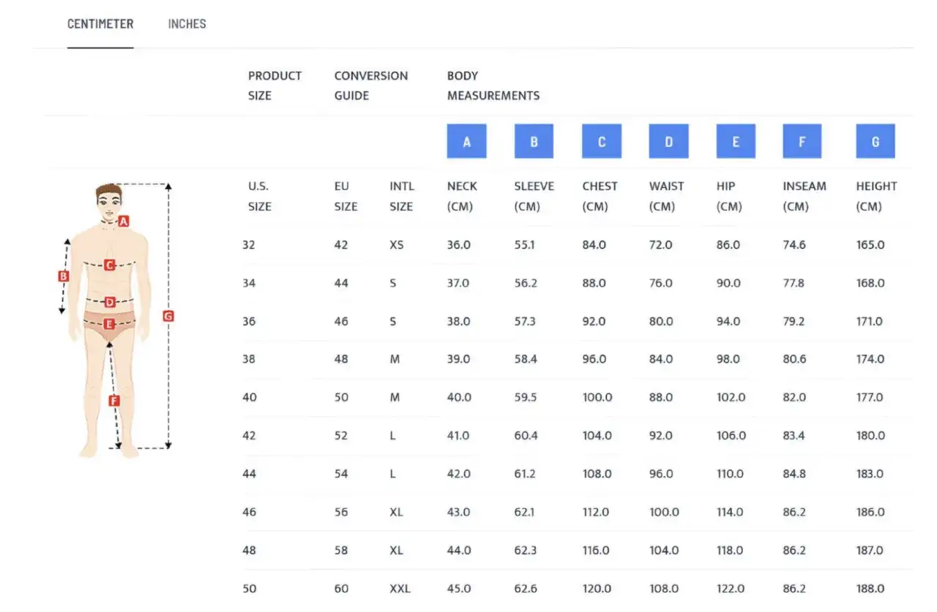Click the blue G height column badge
This screenshot has width=937, height=612.
876,141
